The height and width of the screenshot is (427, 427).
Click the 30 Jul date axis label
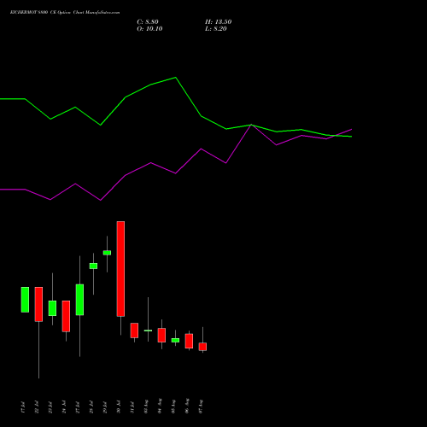point(119,407)
